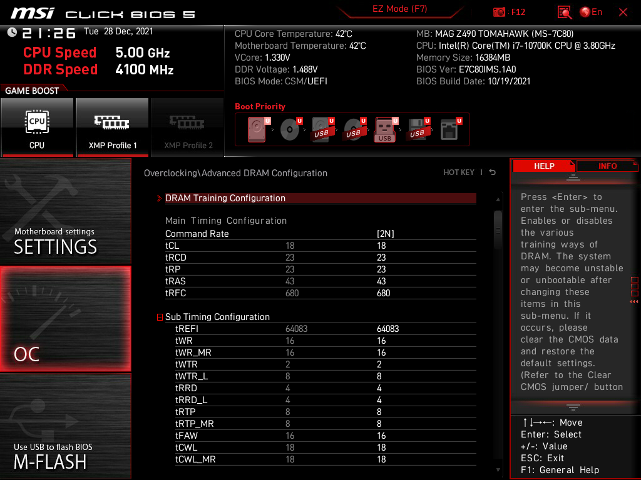Select the tRRD_L timing row
The width and height of the screenshot is (641, 480).
pos(326,399)
